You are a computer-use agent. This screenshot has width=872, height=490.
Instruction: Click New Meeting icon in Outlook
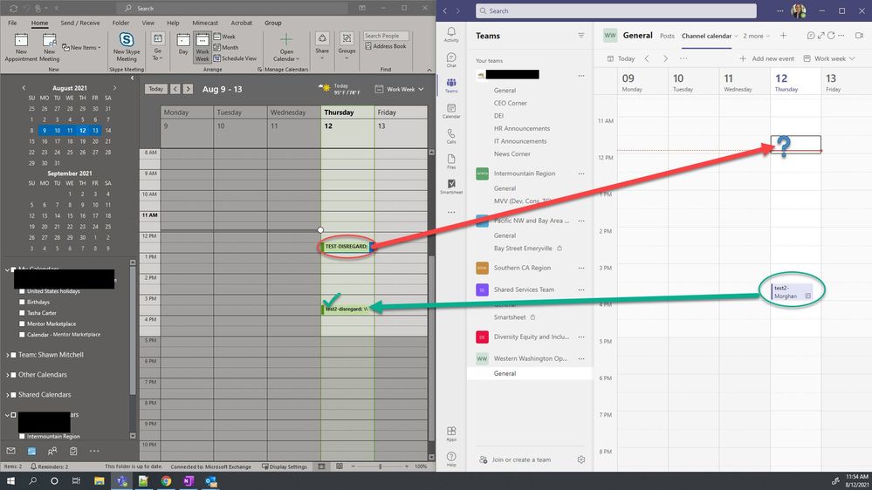pyautogui.click(x=49, y=47)
